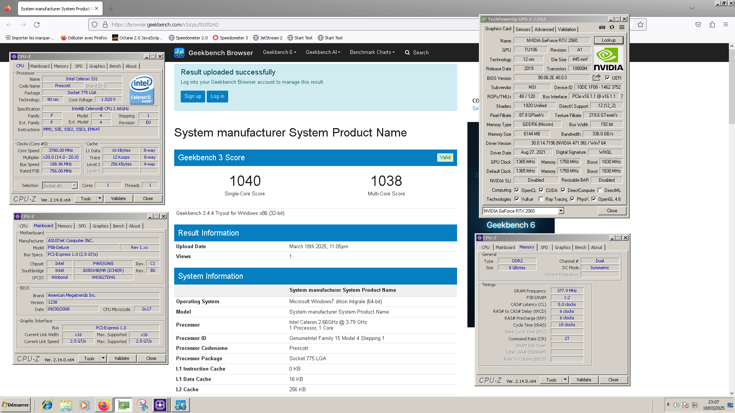Open Windows Explorer from the taskbar
This screenshot has width=735, height=413.
tap(66, 405)
